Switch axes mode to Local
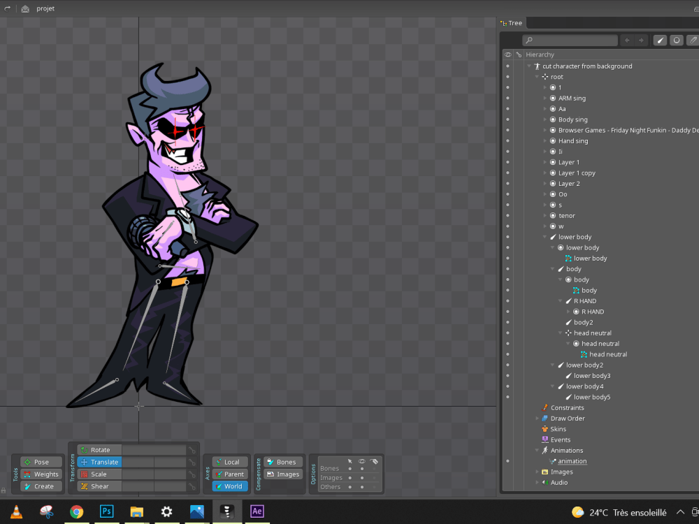Image resolution: width=699 pixels, height=524 pixels. click(229, 461)
